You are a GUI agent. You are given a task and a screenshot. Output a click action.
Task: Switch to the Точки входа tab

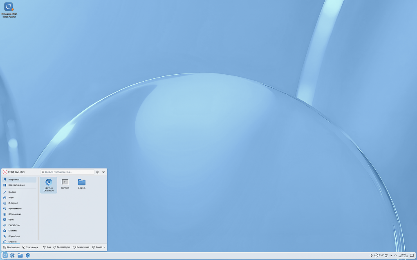tap(30, 247)
